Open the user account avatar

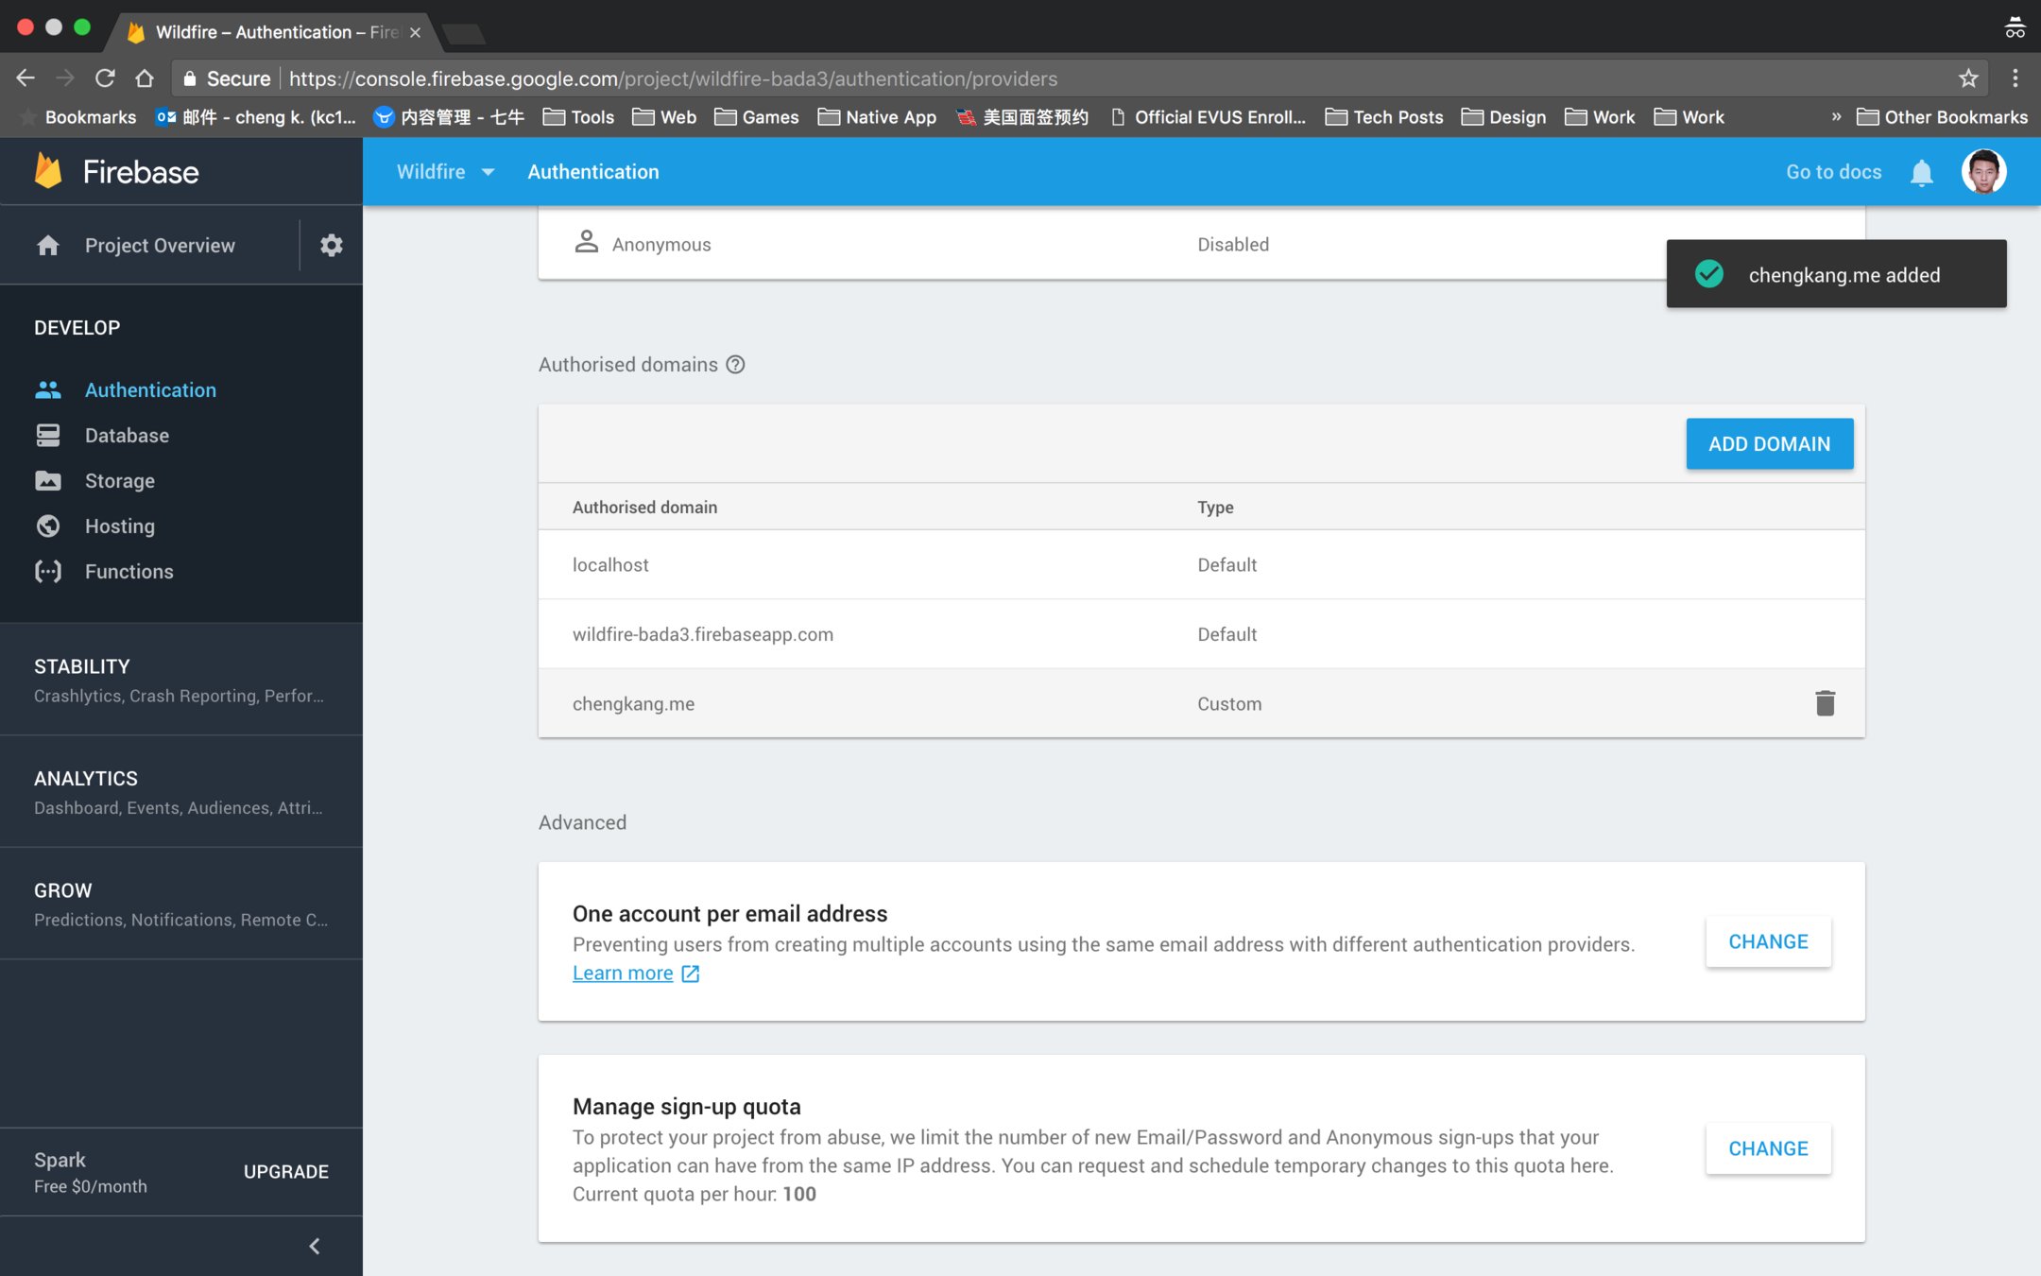pyautogui.click(x=1983, y=172)
